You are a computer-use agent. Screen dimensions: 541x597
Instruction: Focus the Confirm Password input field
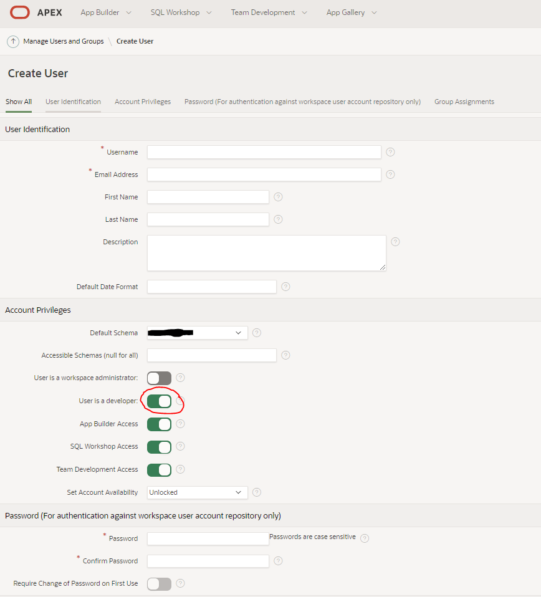[x=208, y=561]
